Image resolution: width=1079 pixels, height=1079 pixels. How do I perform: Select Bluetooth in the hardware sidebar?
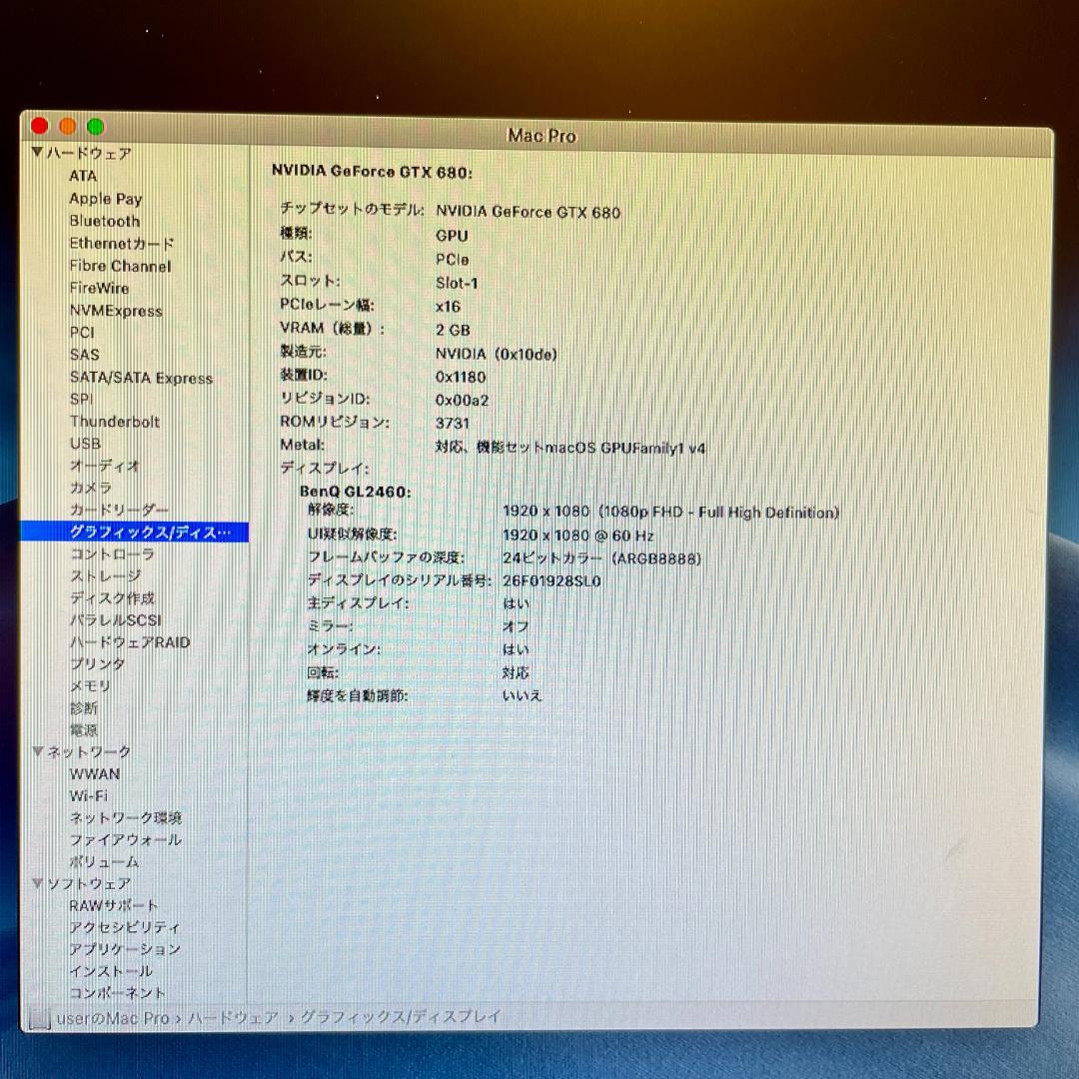(103, 221)
